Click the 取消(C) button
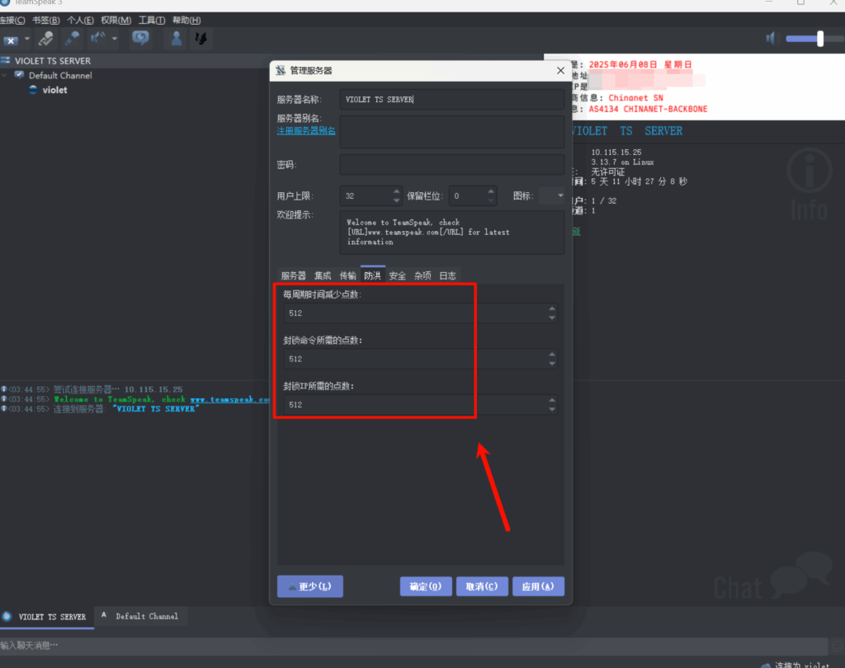This screenshot has width=845, height=668. pyautogui.click(x=482, y=586)
